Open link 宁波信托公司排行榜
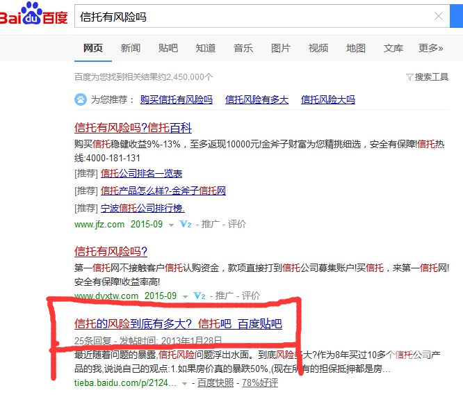The height and width of the screenshot is (395, 463). [143, 209]
